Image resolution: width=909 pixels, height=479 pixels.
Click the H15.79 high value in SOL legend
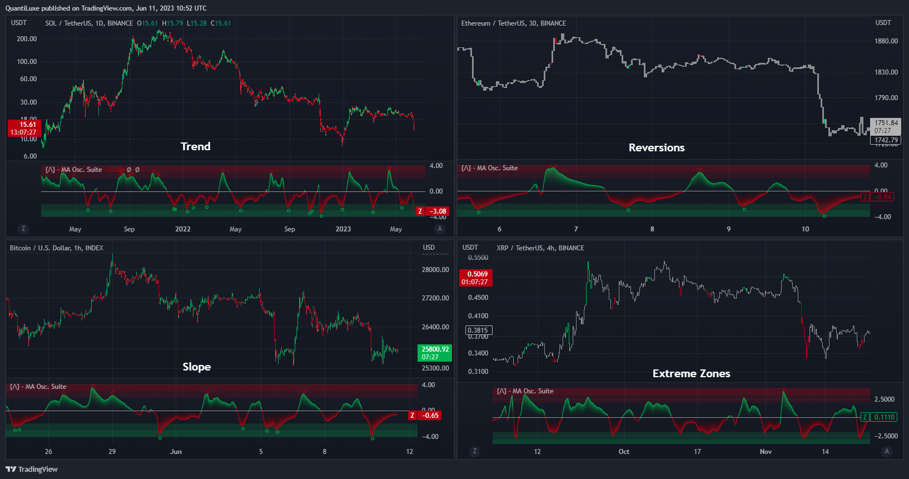tap(172, 23)
